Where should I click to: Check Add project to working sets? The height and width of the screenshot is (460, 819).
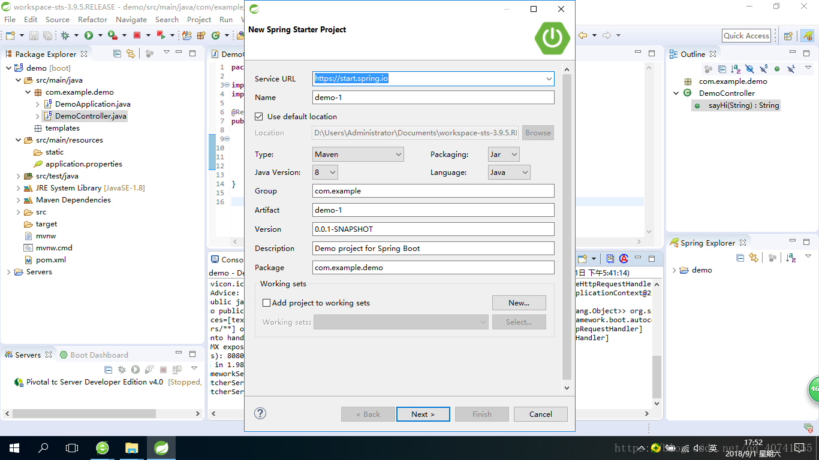pos(267,303)
